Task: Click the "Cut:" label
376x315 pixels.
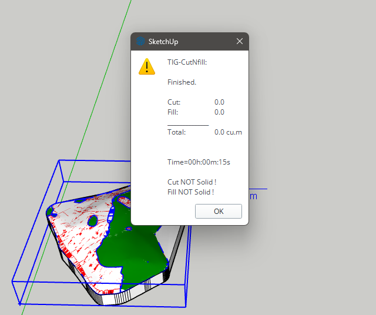Action: tap(174, 102)
